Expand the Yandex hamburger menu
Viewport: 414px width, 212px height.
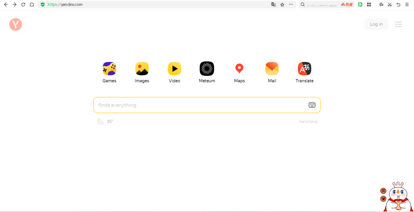pyautogui.click(x=398, y=24)
